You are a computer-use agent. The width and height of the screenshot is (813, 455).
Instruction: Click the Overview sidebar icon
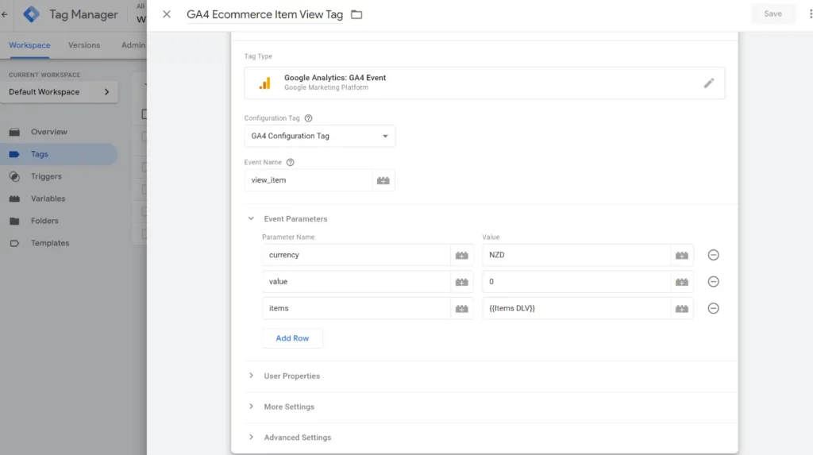click(x=14, y=132)
